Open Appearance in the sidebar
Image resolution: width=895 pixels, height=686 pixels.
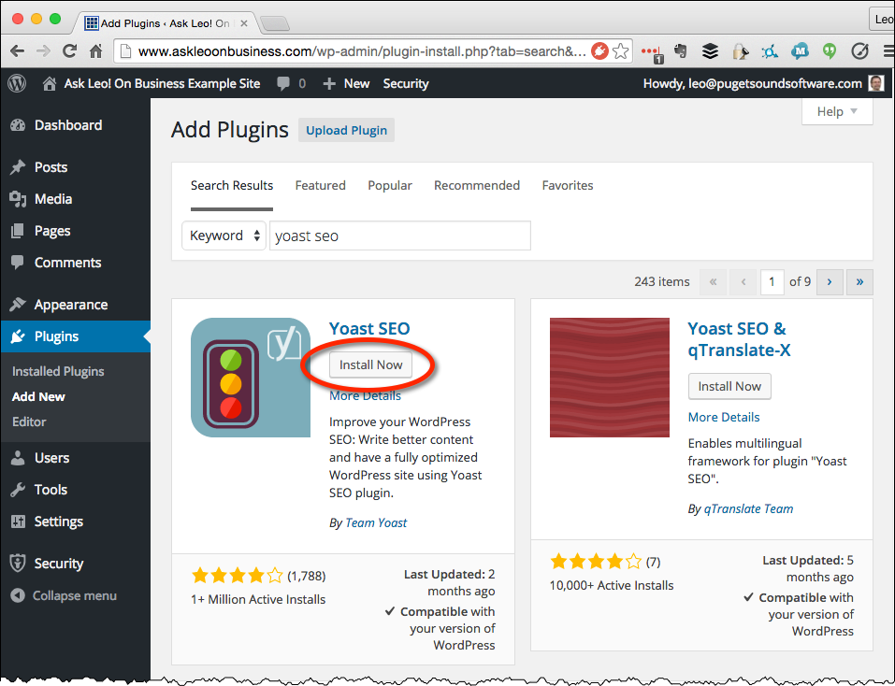click(71, 305)
